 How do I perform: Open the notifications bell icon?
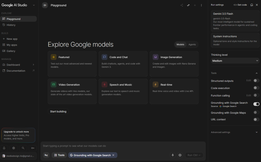[x=4, y=148]
